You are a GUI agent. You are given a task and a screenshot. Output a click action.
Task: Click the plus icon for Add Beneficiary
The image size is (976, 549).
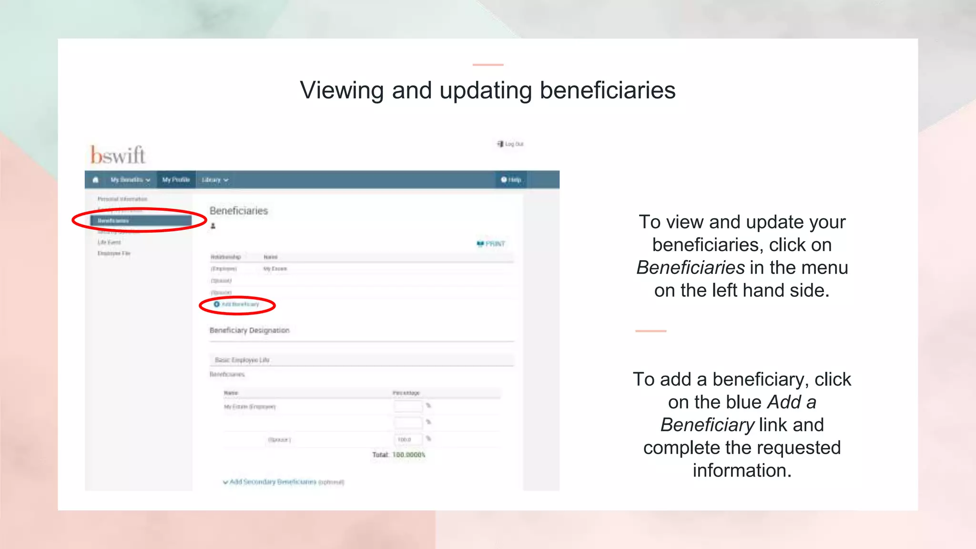(x=216, y=304)
